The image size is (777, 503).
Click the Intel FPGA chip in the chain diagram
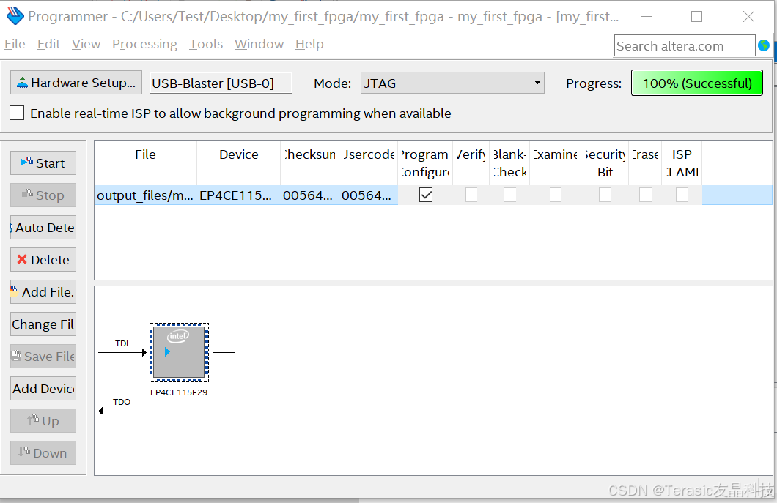179,352
